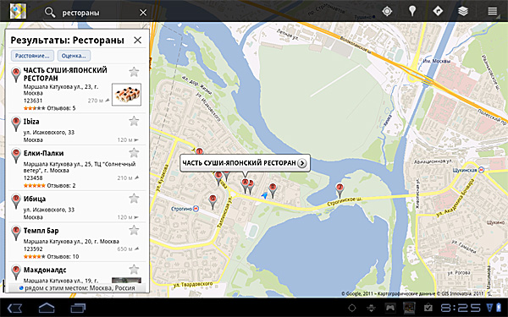This screenshot has width=508, height=317.
Task: Open the Directions diamond icon
Action: pos(438,11)
